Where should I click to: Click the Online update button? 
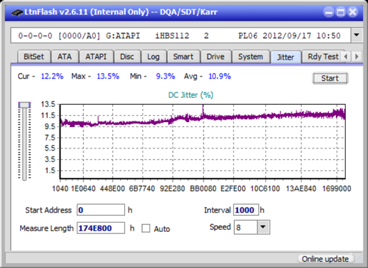pos(325,259)
